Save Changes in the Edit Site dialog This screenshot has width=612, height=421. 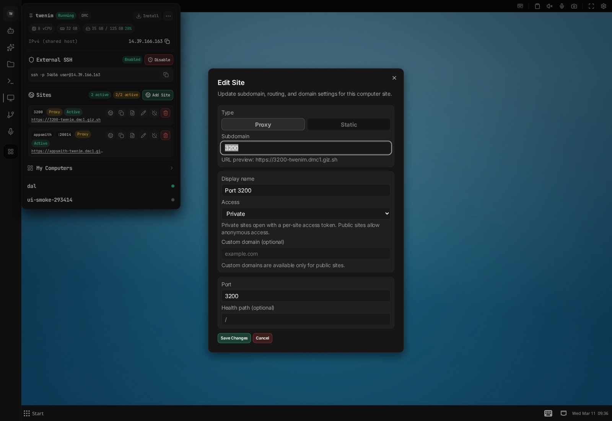(234, 338)
